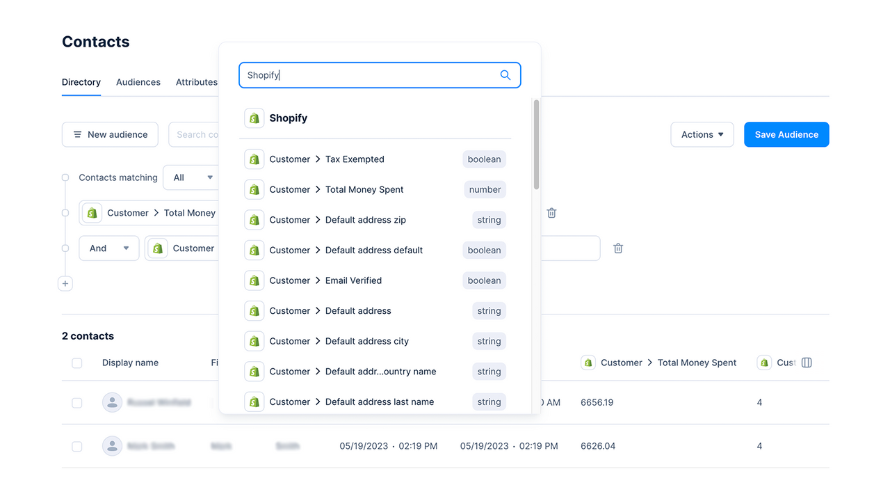Click Shopify icon beside Email Verified
Screen dimensions: 890x501
pos(254,280)
